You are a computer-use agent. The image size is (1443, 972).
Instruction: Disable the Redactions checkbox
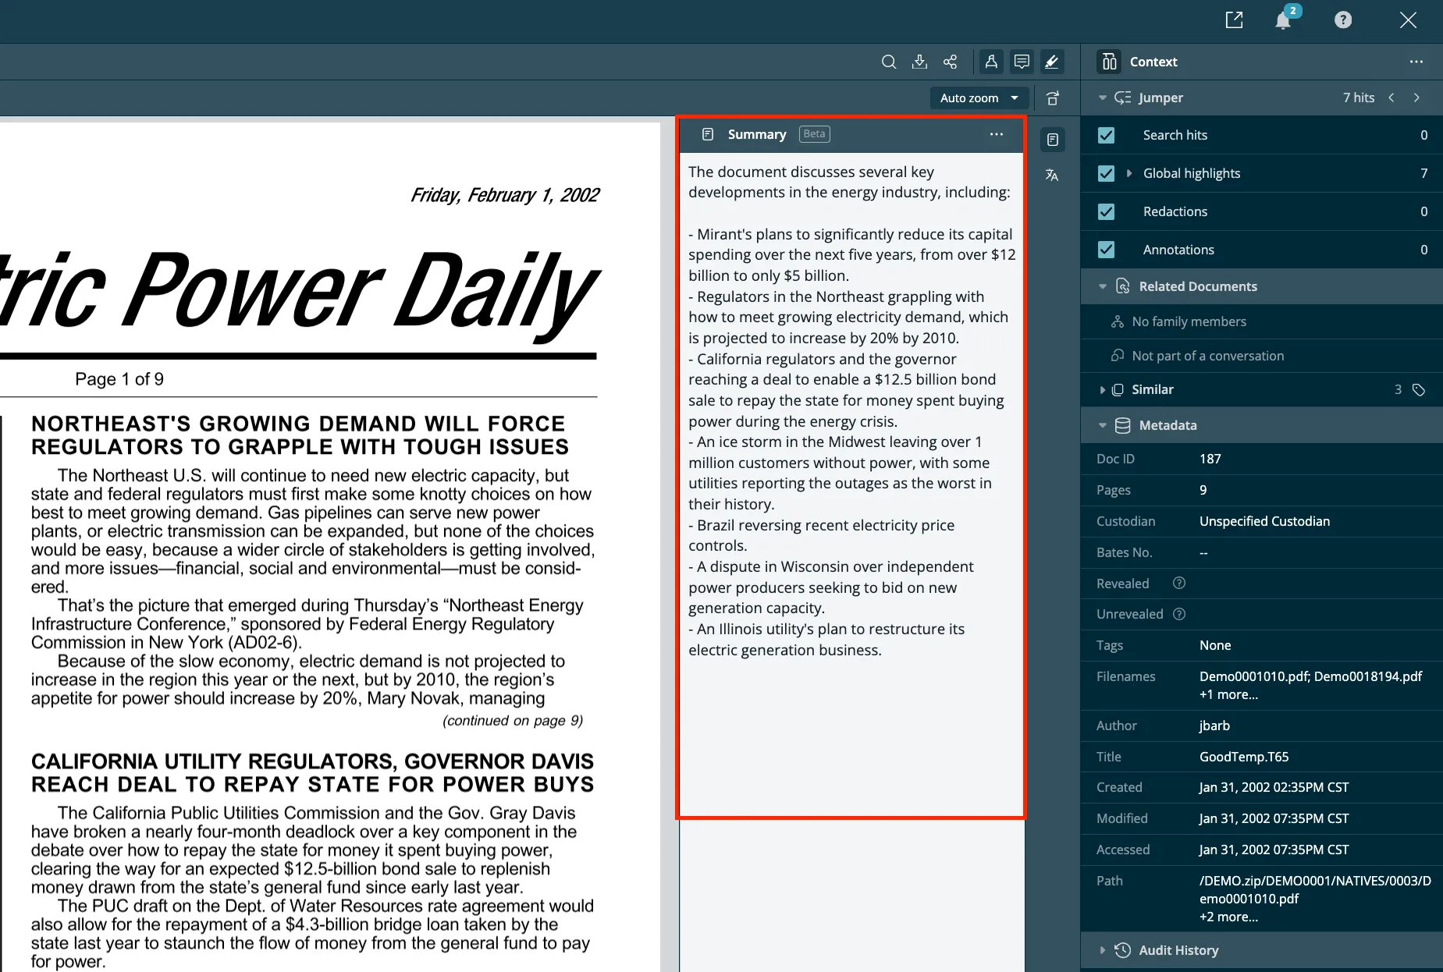coord(1106,211)
